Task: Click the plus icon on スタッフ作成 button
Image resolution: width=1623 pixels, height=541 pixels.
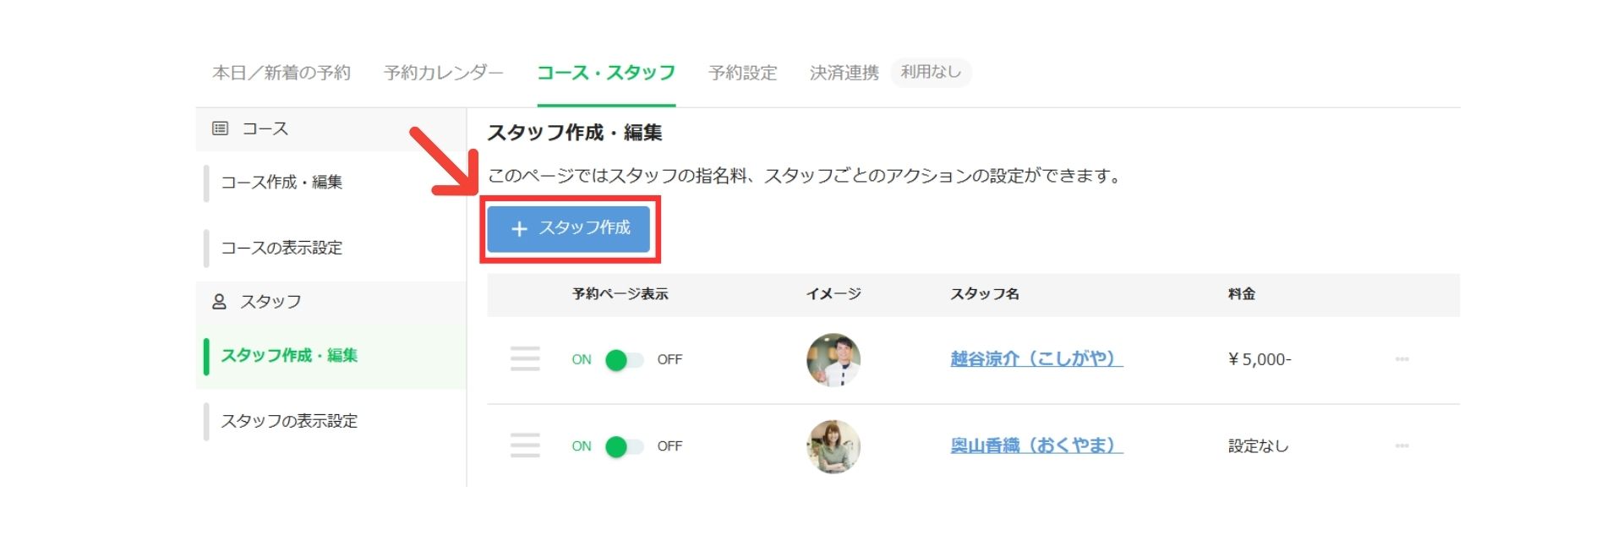Action: 519,229
